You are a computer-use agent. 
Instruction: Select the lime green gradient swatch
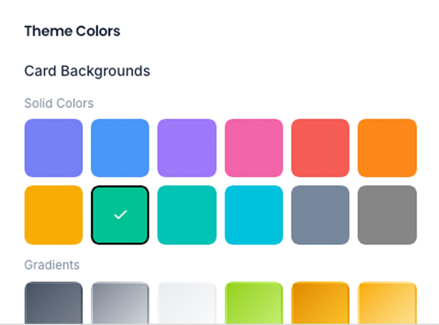click(254, 302)
